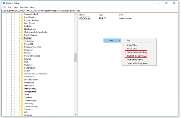Screen dimensions: 181x118
Task: Open the View menu
Action: pos(15,7)
